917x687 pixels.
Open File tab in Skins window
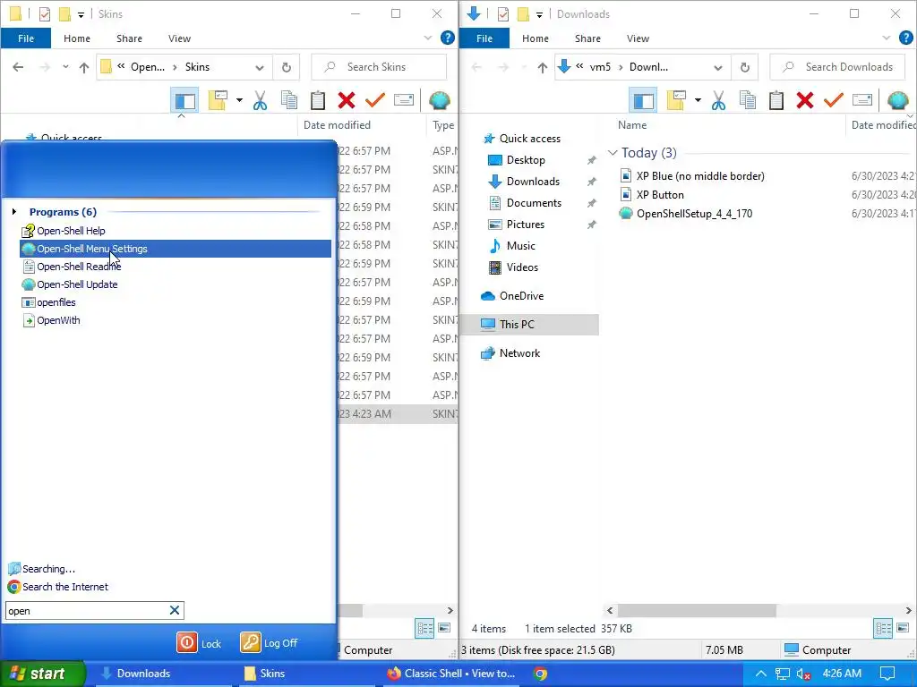pyautogui.click(x=26, y=38)
